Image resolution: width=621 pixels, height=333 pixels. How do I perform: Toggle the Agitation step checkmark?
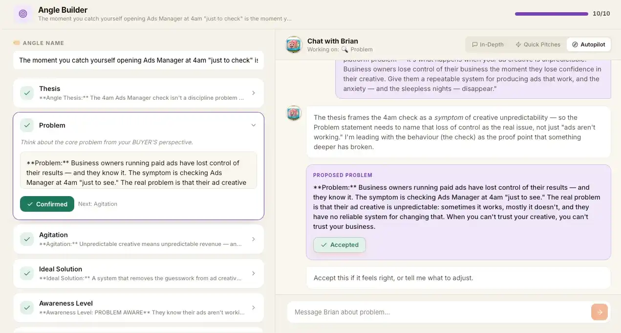pos(27,239)
